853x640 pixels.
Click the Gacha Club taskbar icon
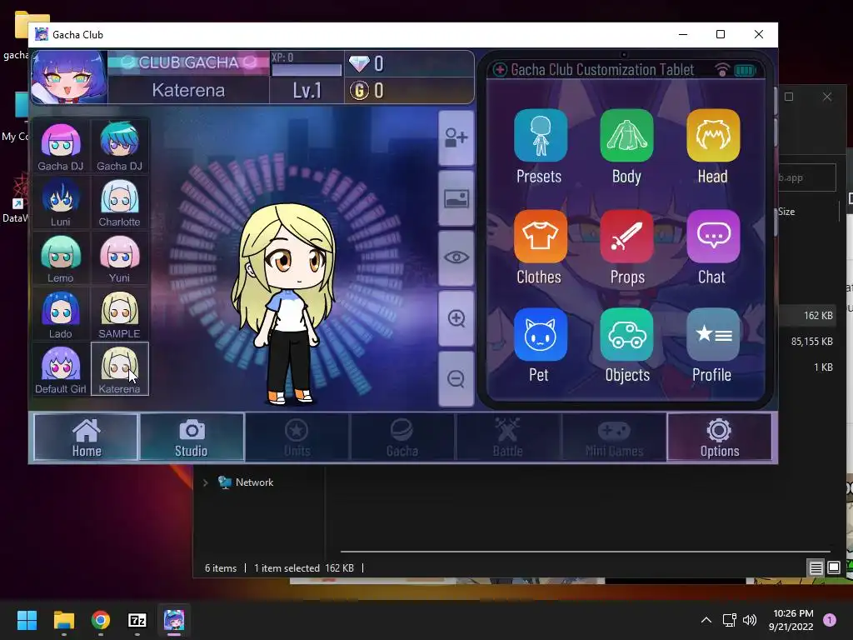(x=174, y=620)
